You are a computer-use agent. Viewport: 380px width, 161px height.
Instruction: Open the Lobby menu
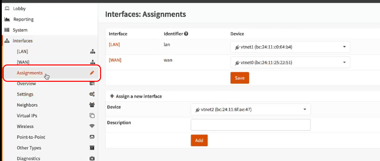click(x=19, y=9)
